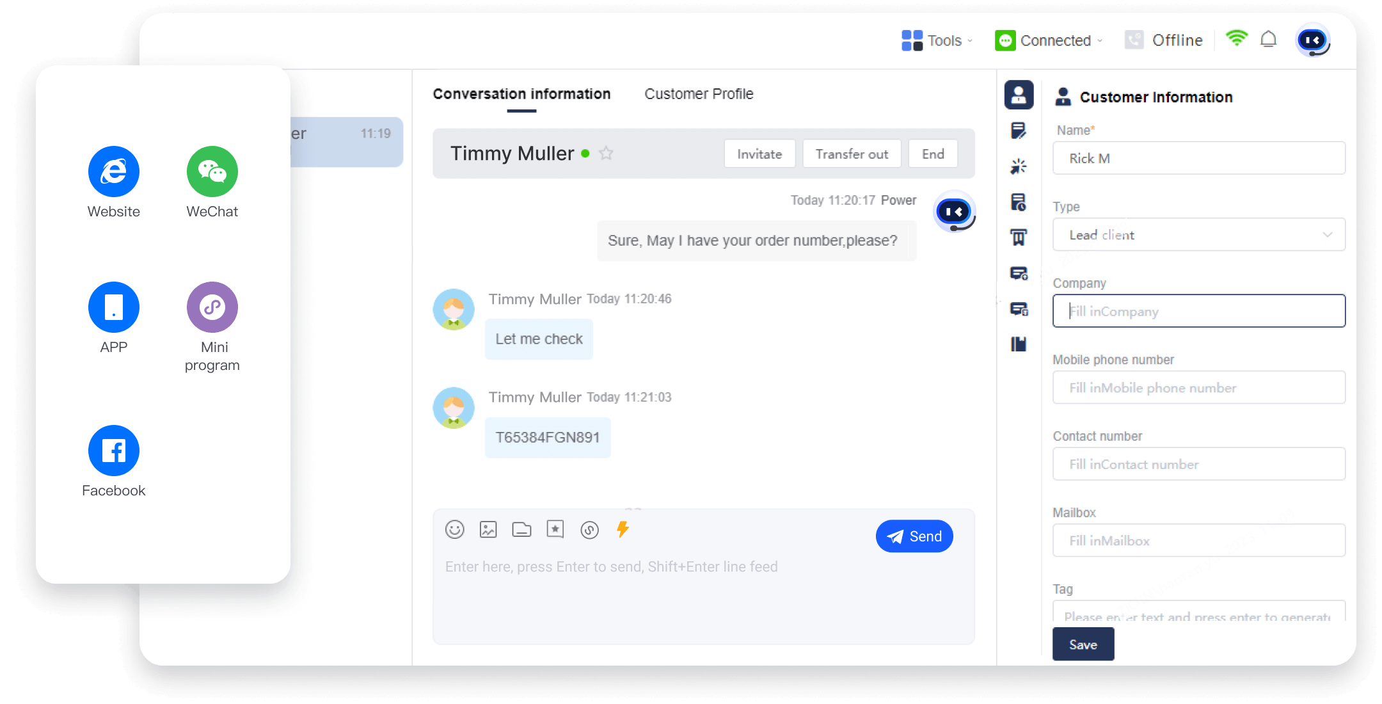The image size is (1382, 704).
Task: Select the WeChat channel icon
Action: (x=212, y=172)
